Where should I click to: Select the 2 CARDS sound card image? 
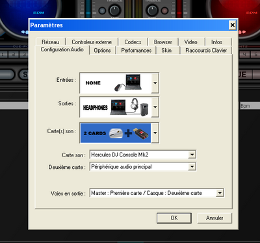pyautogui.click(x=116, y=133)
